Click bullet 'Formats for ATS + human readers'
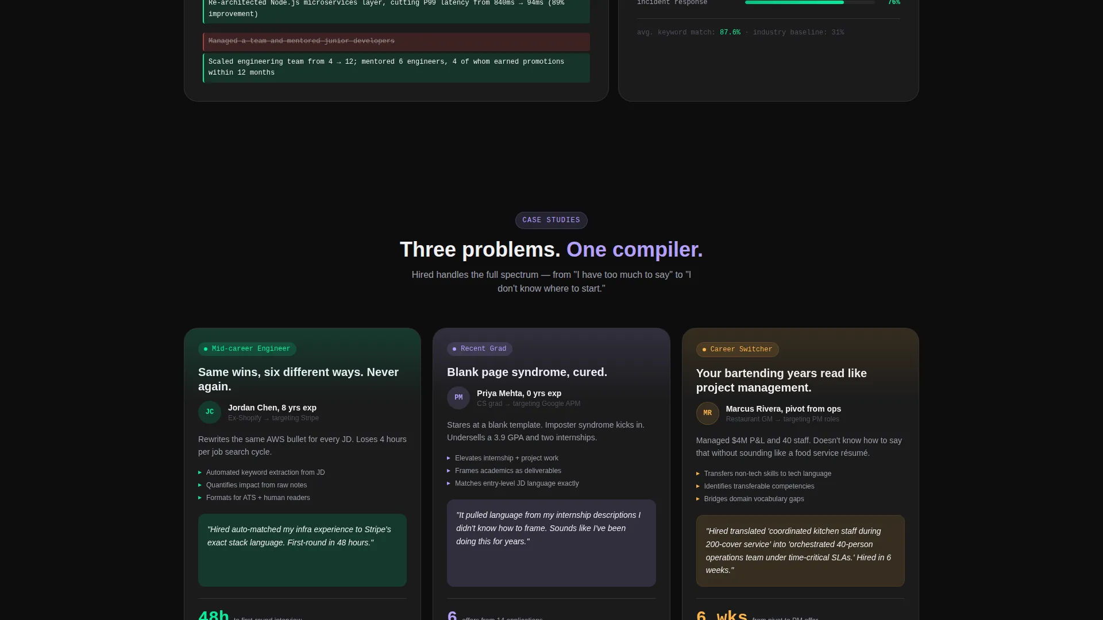This screenshot has width=1103, height=620. click(258, 498)
